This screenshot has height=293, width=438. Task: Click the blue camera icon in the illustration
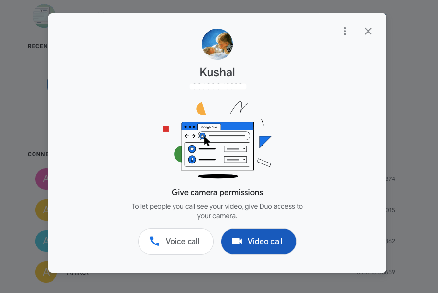pyautogui.click(x=192, y=149)
